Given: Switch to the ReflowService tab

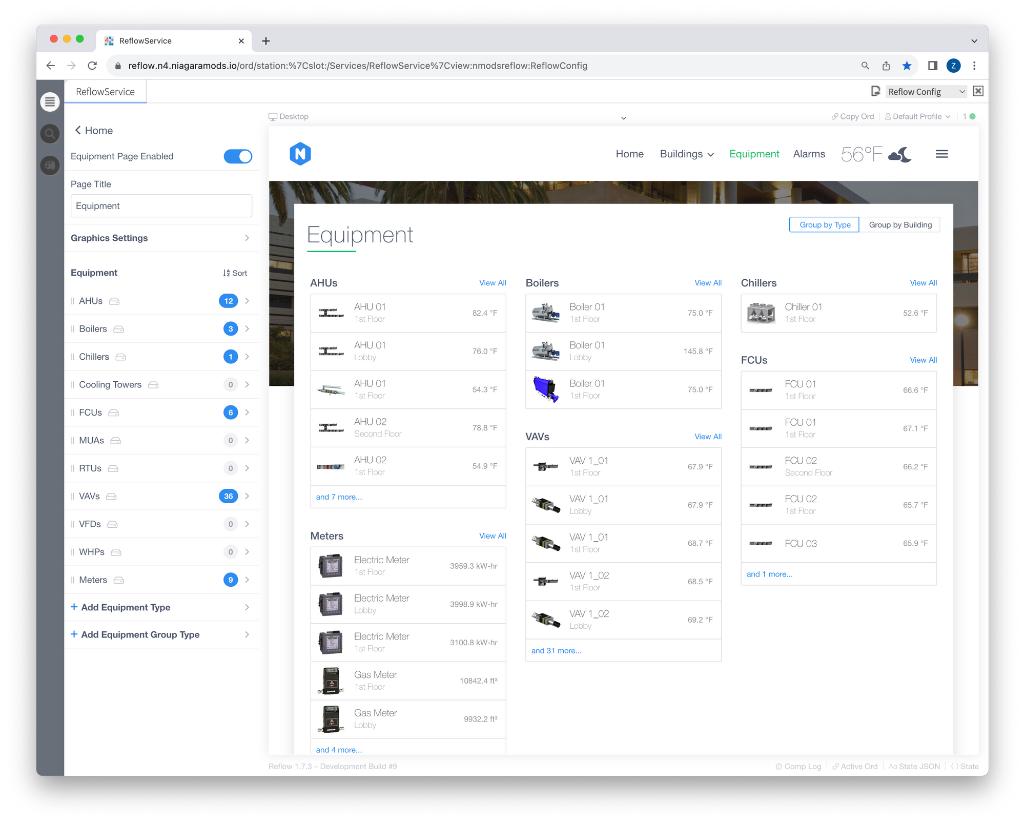Looking at the screenshot, I should coord(105,92).
